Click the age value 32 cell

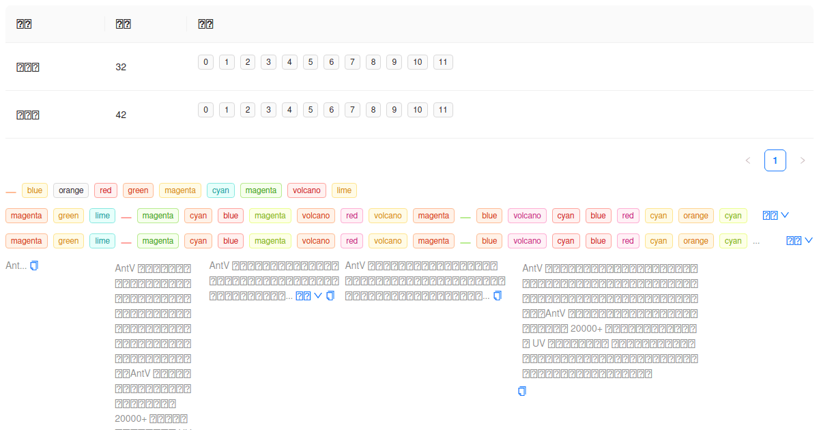145,67
